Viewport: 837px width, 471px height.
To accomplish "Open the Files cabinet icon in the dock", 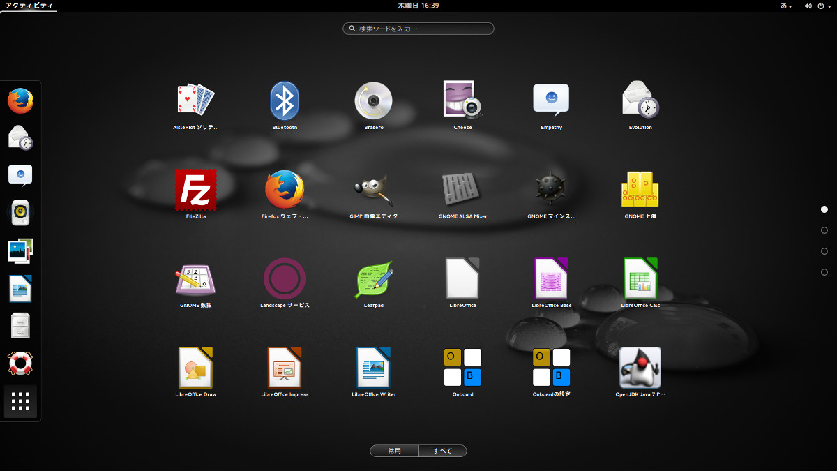I will (21, 326).
